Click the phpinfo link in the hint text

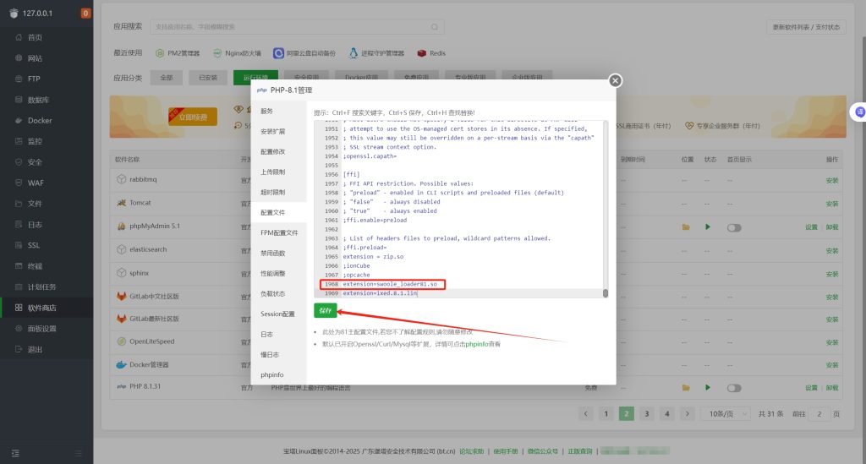(477, 344)
